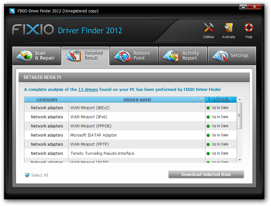
Task: Close the FIXIO Driver Finder window
Action: point(254,7)
